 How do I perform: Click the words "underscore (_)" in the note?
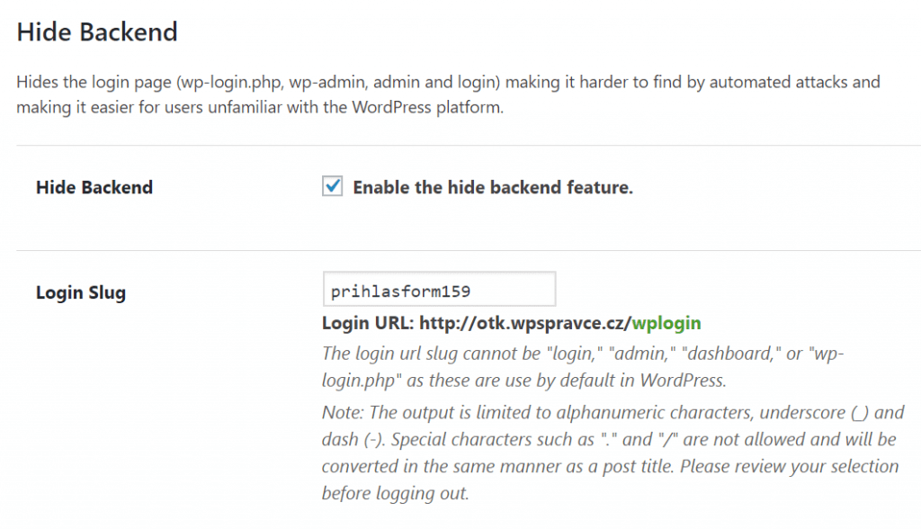click(x=814, y=413)
